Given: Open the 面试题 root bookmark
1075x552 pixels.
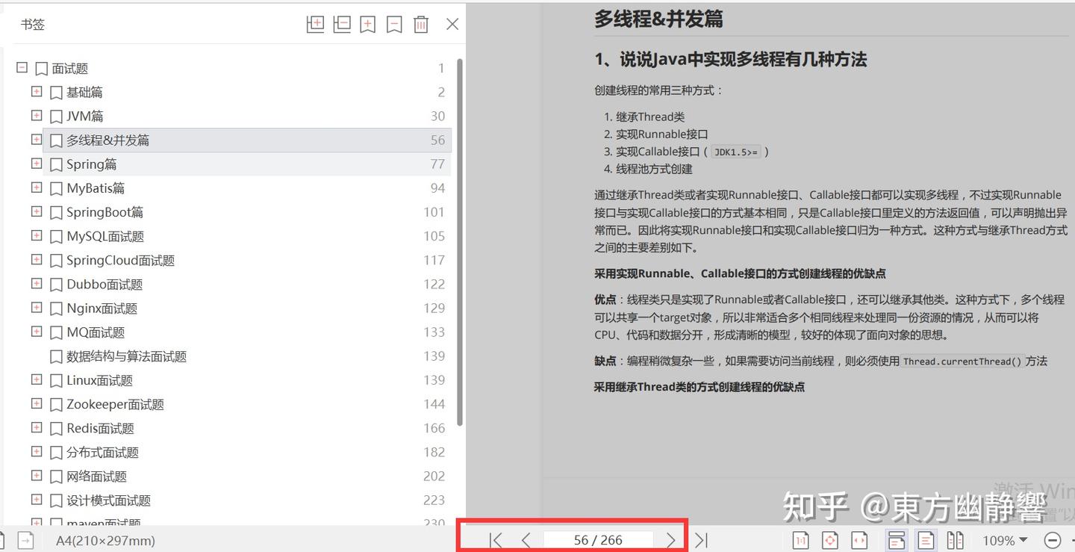Looking at the screenshot, I should (x=70, y=69).
